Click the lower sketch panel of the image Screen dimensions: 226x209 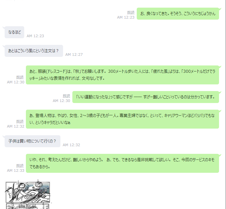point(28,206)
